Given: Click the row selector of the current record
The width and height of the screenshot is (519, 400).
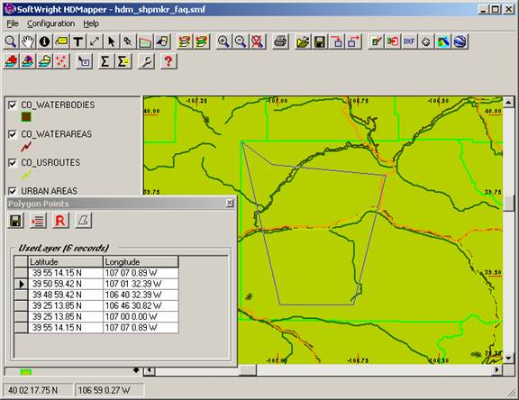Looking at the screenshot, I should [22, 284].
